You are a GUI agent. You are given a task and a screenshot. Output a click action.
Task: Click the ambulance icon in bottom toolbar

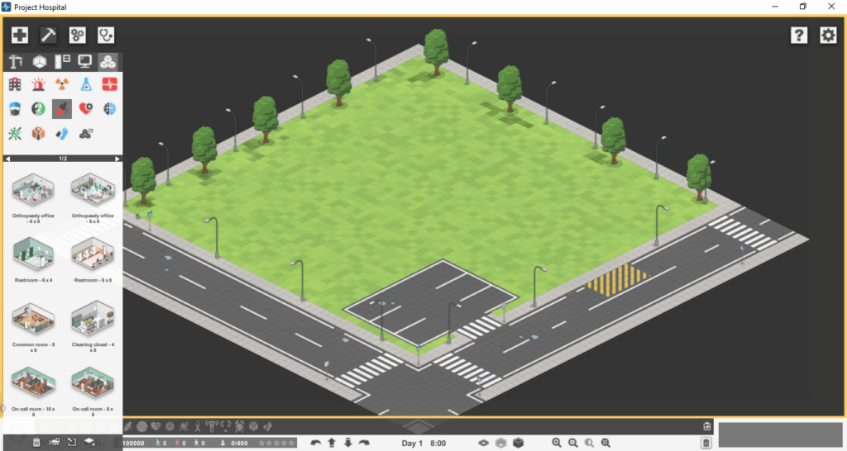54,443
